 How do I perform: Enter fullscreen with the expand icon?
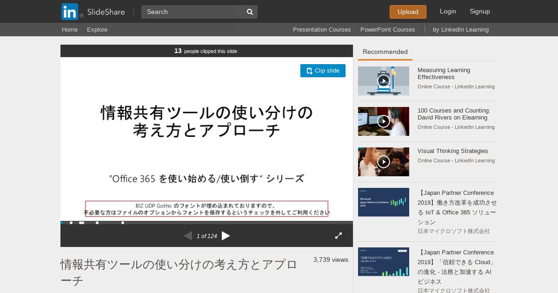[x=339, y=236]
